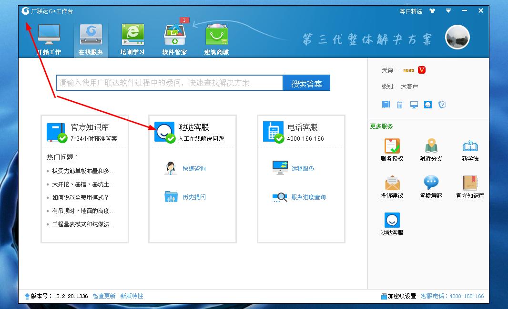Click the 远程服务 monitor icon
This screenshot has width=508, height=309.
tap(280, 168)
